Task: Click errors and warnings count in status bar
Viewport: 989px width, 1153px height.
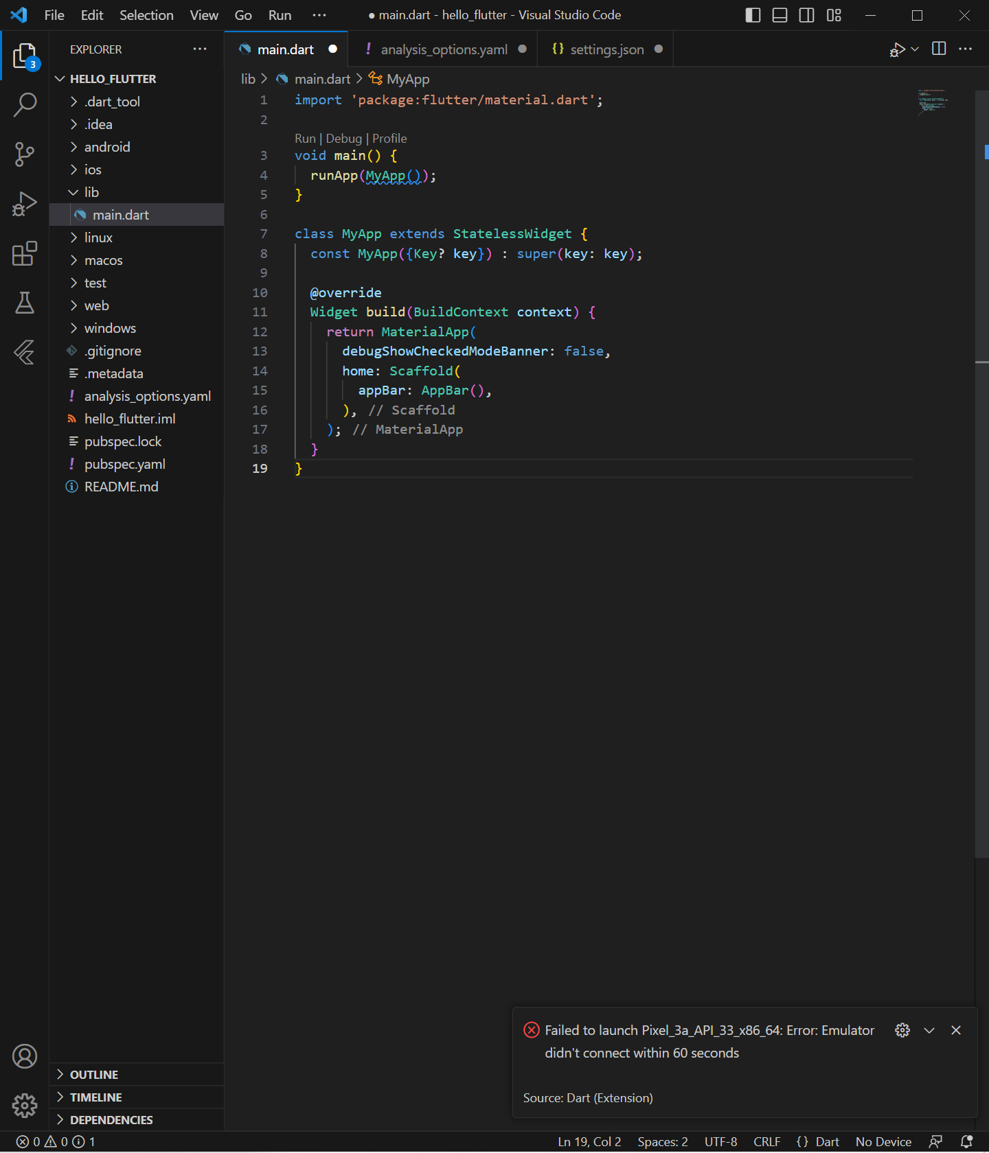Action: [x=56, y=1141]
